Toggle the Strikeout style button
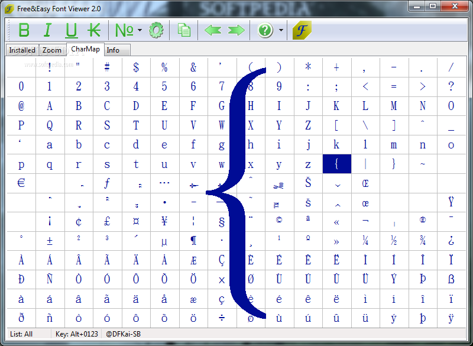The width and height of the screenshot is (473, 346). click(94, 30)
